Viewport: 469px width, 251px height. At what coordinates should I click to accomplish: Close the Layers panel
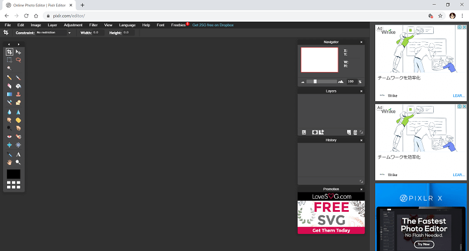click(x=361, y=91)
